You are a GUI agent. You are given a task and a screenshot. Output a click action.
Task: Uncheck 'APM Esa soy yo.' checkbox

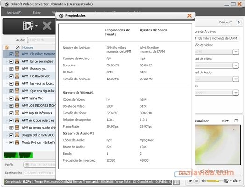pyautogui.click(x=11, y=69)
